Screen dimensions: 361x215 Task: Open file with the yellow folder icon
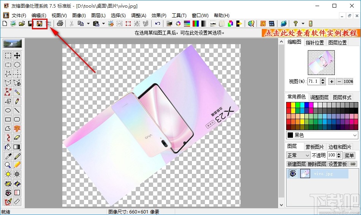22,24
